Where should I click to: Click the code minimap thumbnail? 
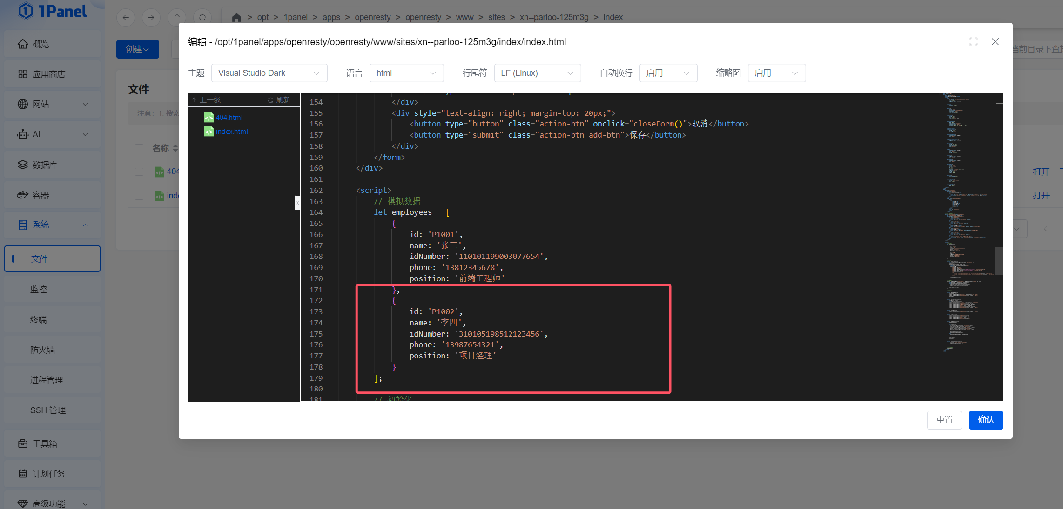point(969,223)
